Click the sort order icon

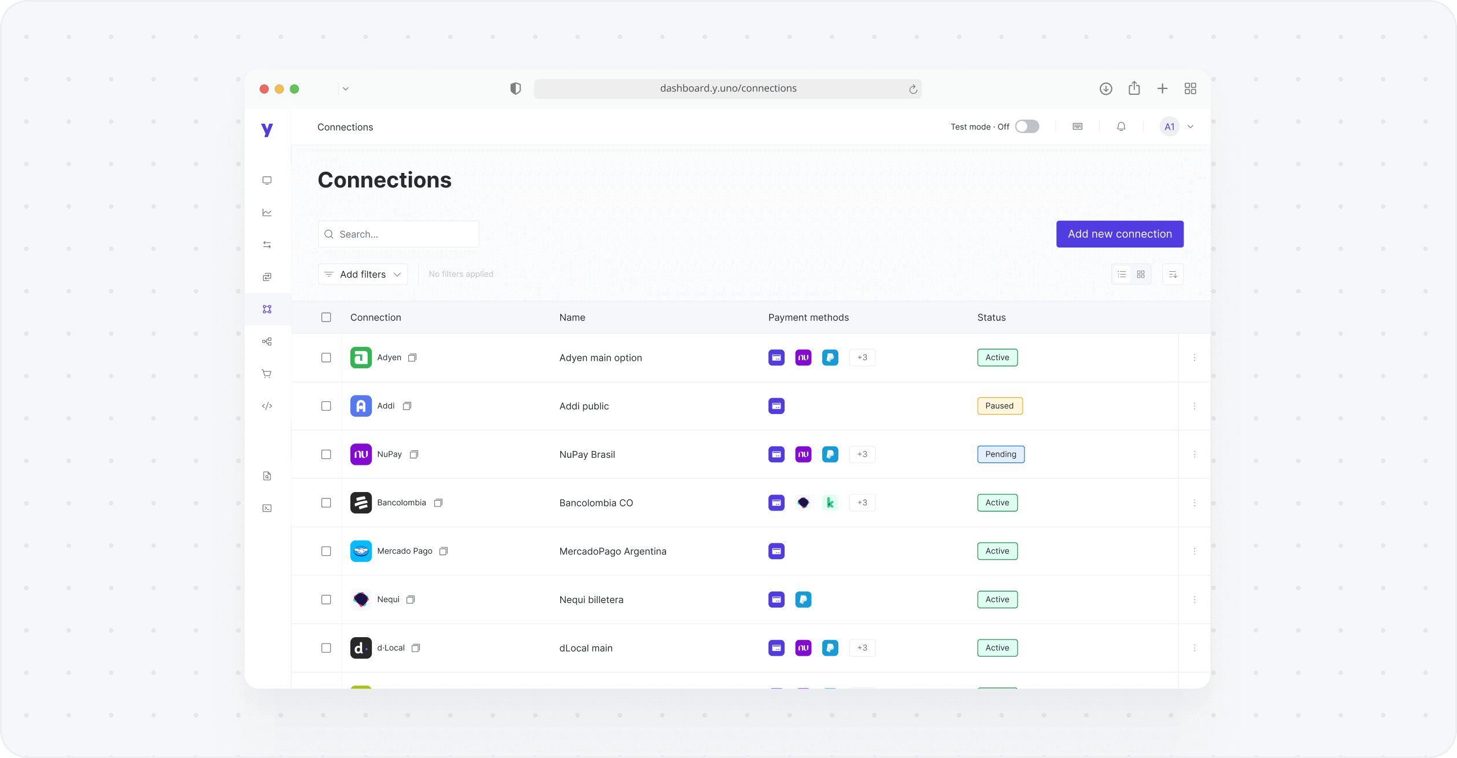click(1173, 274)
